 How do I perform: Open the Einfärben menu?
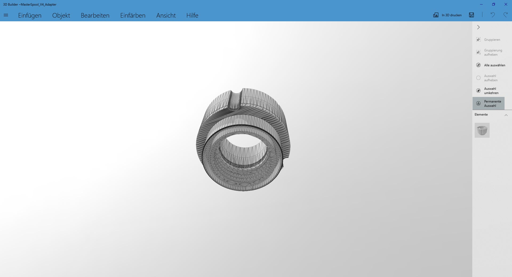133,15
